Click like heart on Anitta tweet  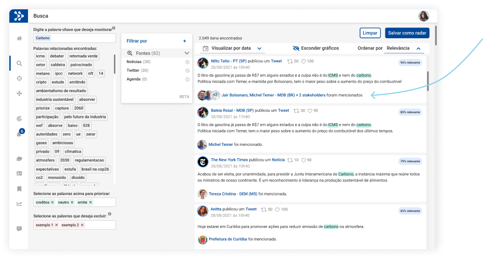click(x=277, y=210)
